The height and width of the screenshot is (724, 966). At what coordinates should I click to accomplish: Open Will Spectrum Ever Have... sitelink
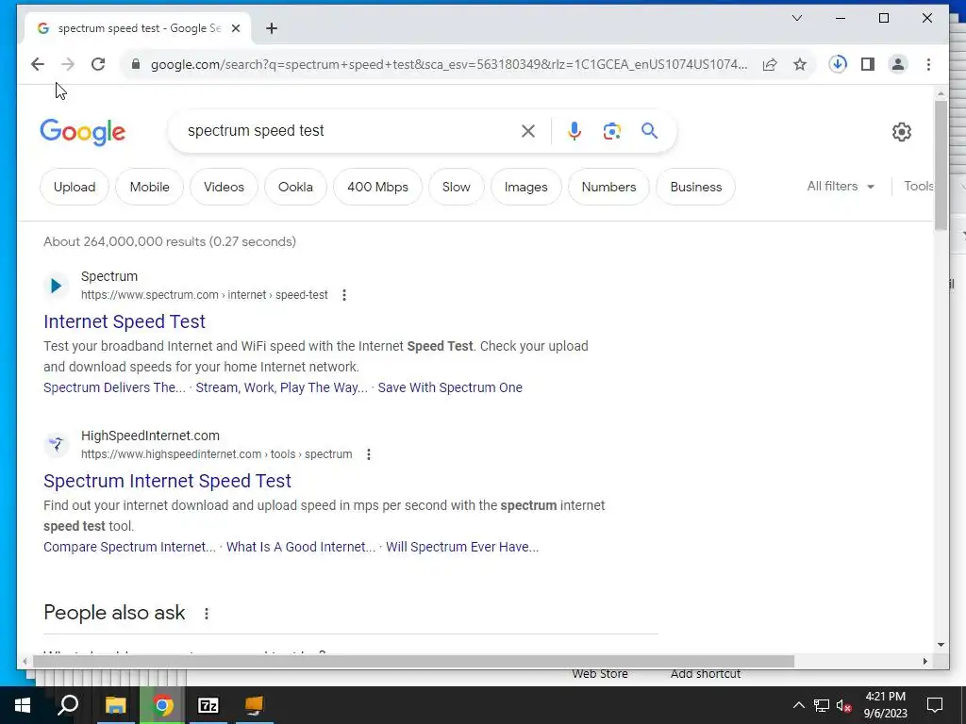click(x=462, y=548)
